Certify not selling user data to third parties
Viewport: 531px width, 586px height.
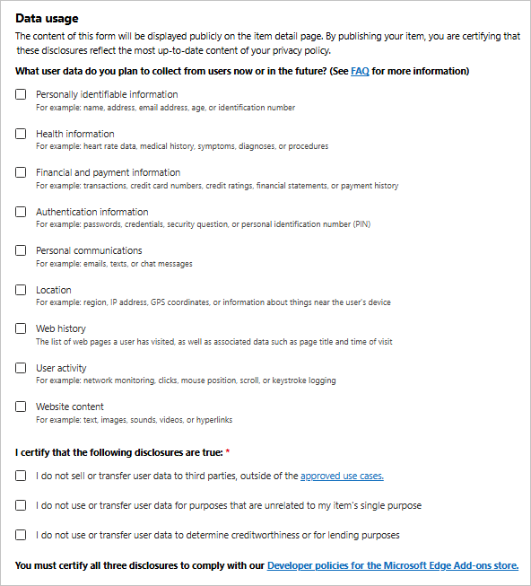pyautogui.click(x=21, y=476)
